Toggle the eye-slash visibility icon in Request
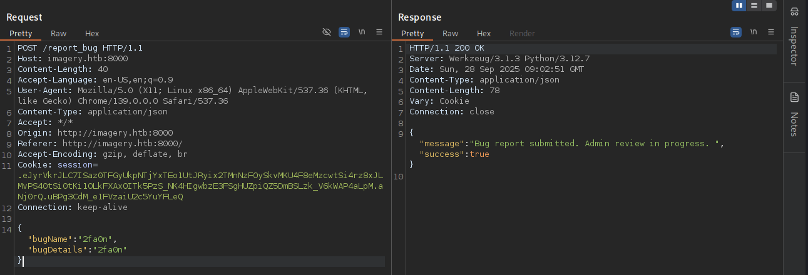 click(326, 32)
